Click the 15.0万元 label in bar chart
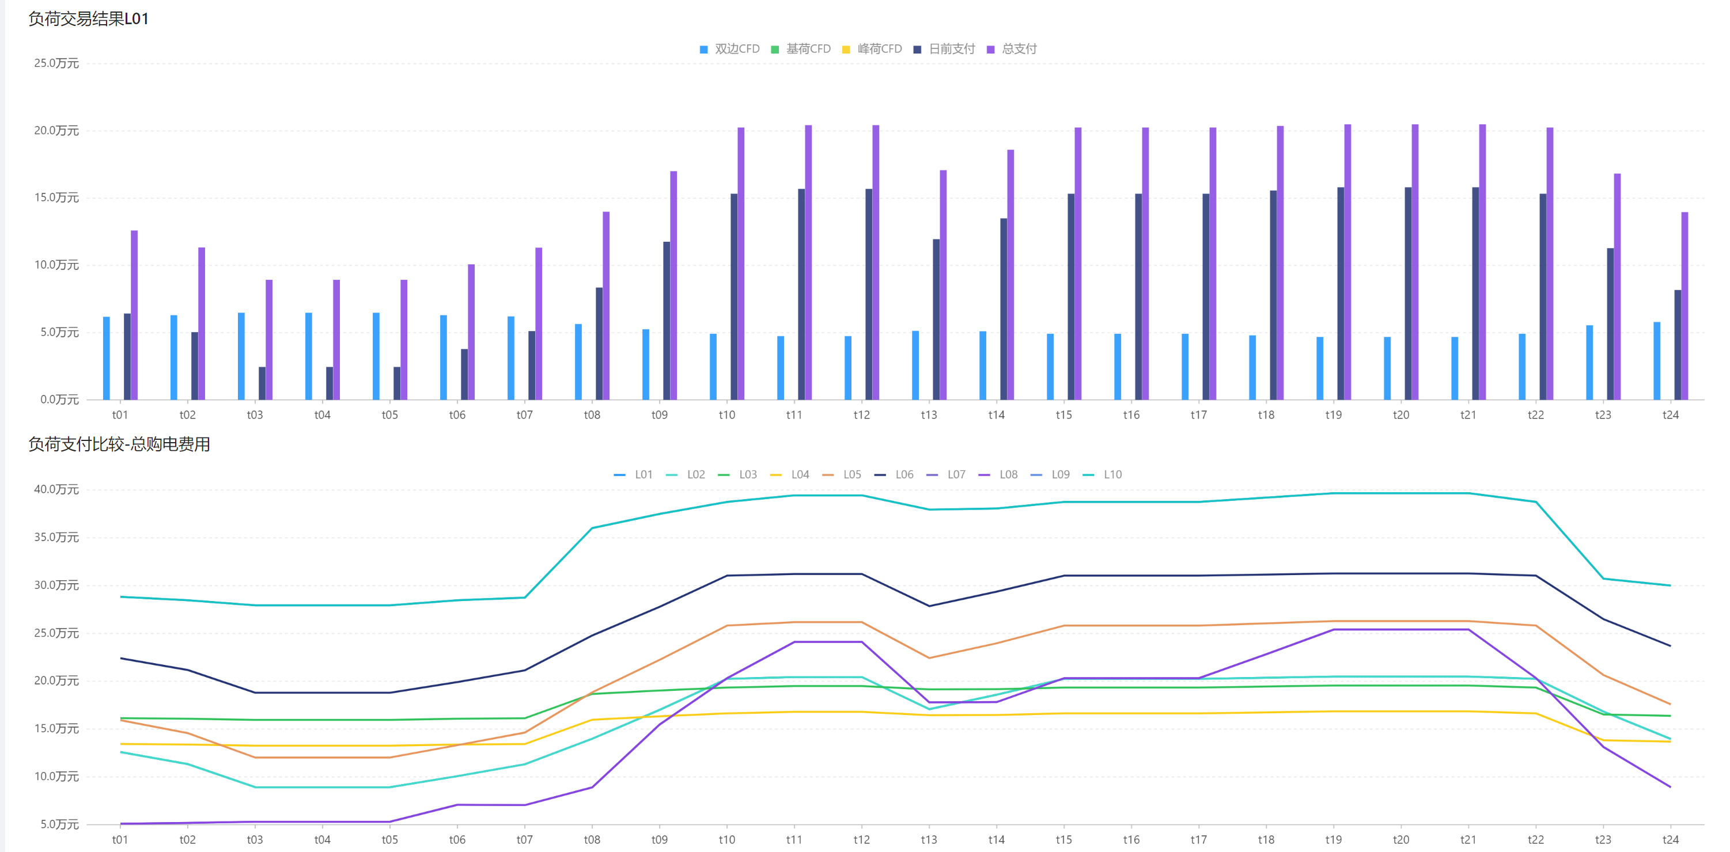This screenshot has width=1730, height=852. tap(56, 197)
